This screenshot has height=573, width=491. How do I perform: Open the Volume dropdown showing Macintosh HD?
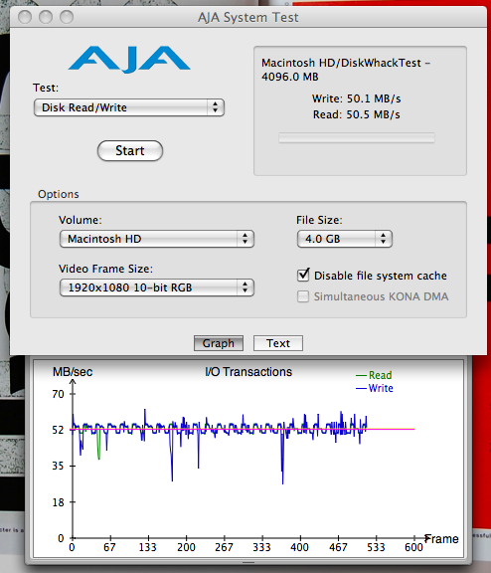tap(157, 239)
